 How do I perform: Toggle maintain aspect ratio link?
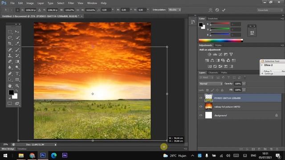tap(78, 10)
